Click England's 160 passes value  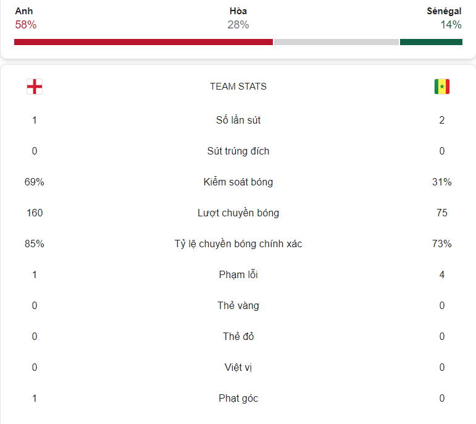point(35,213)
